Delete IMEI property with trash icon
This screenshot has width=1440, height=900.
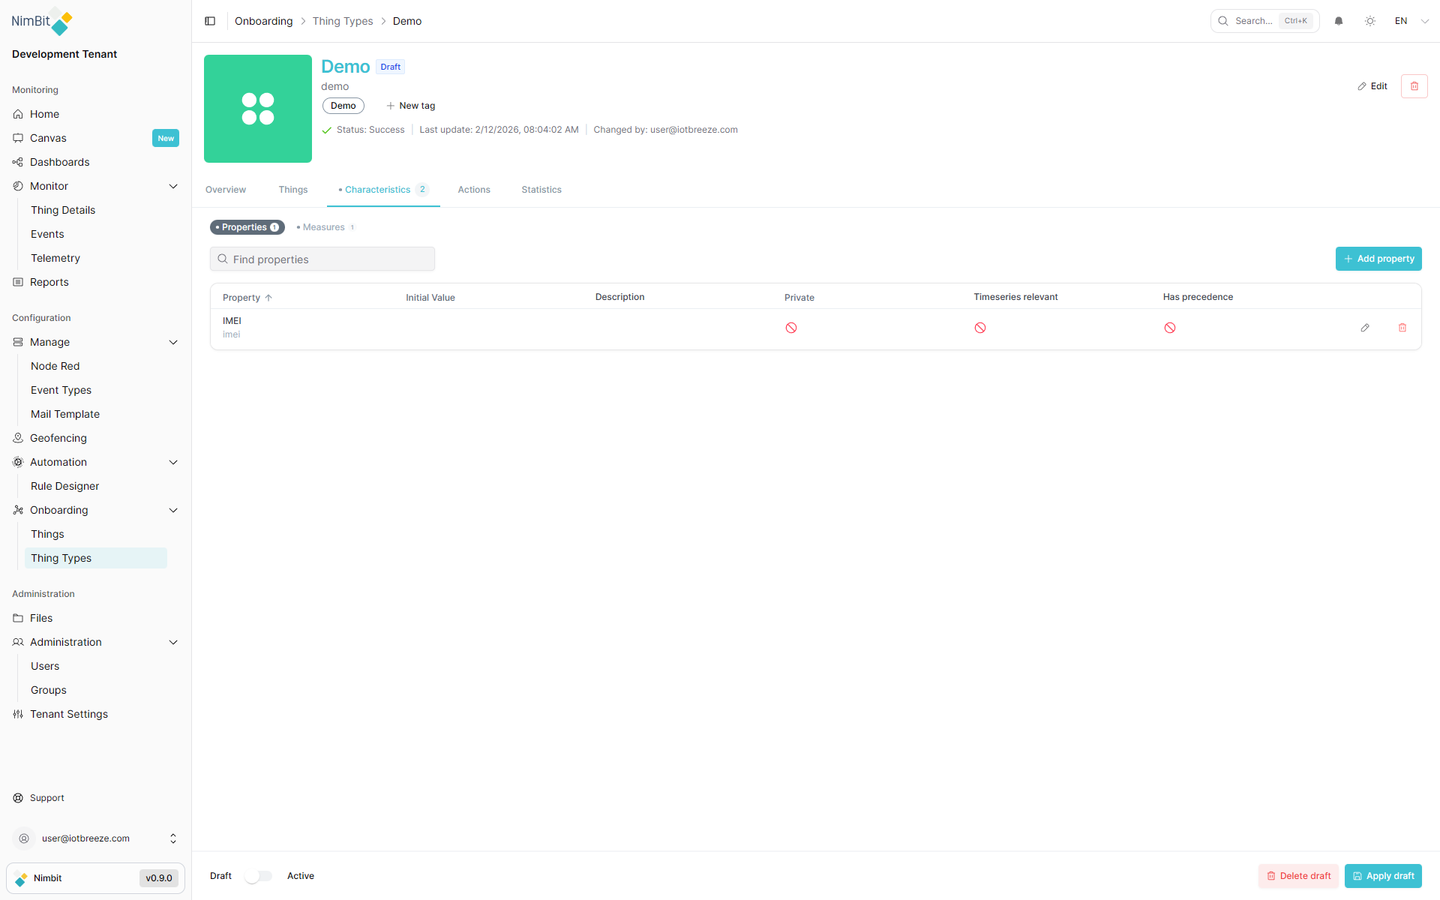tap(1402, 328)
